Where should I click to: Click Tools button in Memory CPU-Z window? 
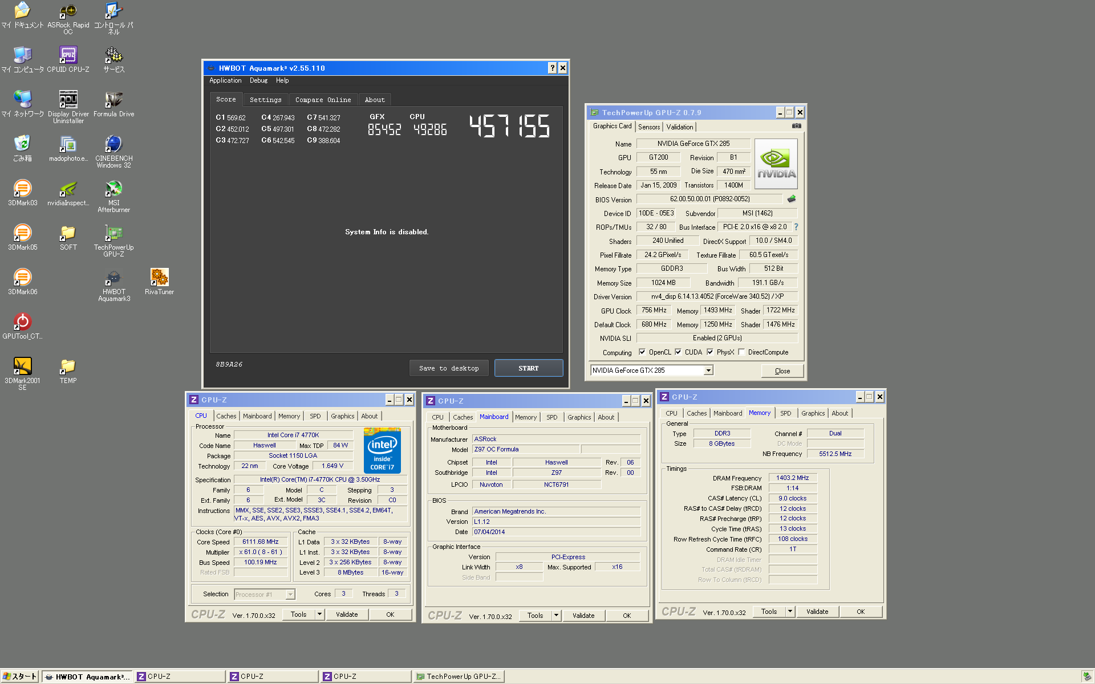769,612
